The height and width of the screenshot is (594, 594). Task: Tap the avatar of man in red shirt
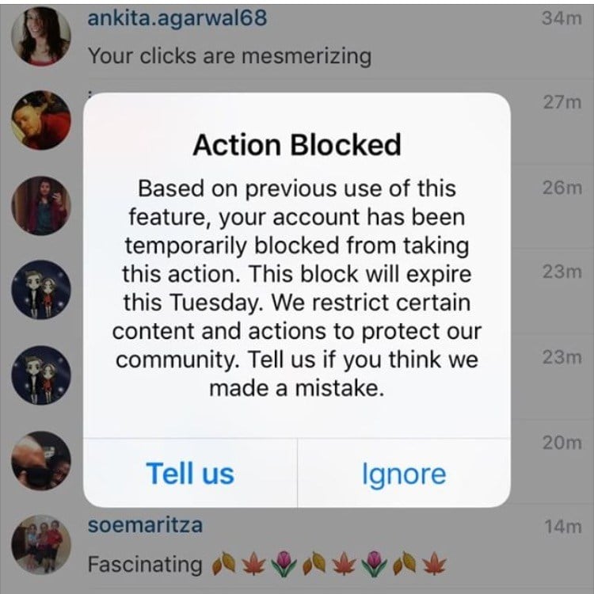pyautogui.click(x=41, y=120)
